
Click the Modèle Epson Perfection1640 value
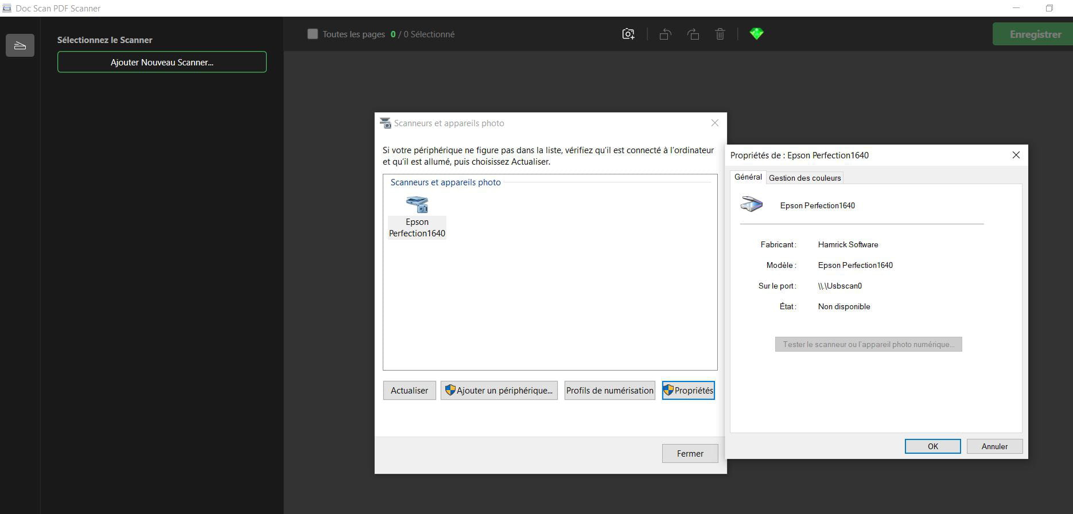coord(855,265)
